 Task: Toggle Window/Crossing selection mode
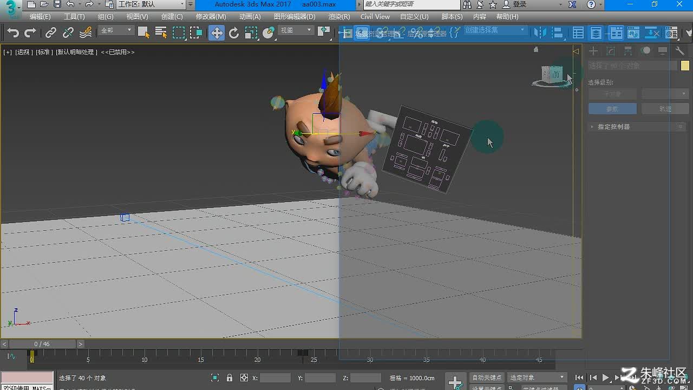[196, 33]
